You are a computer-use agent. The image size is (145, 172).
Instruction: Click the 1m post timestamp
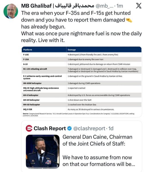pos(120,6)
